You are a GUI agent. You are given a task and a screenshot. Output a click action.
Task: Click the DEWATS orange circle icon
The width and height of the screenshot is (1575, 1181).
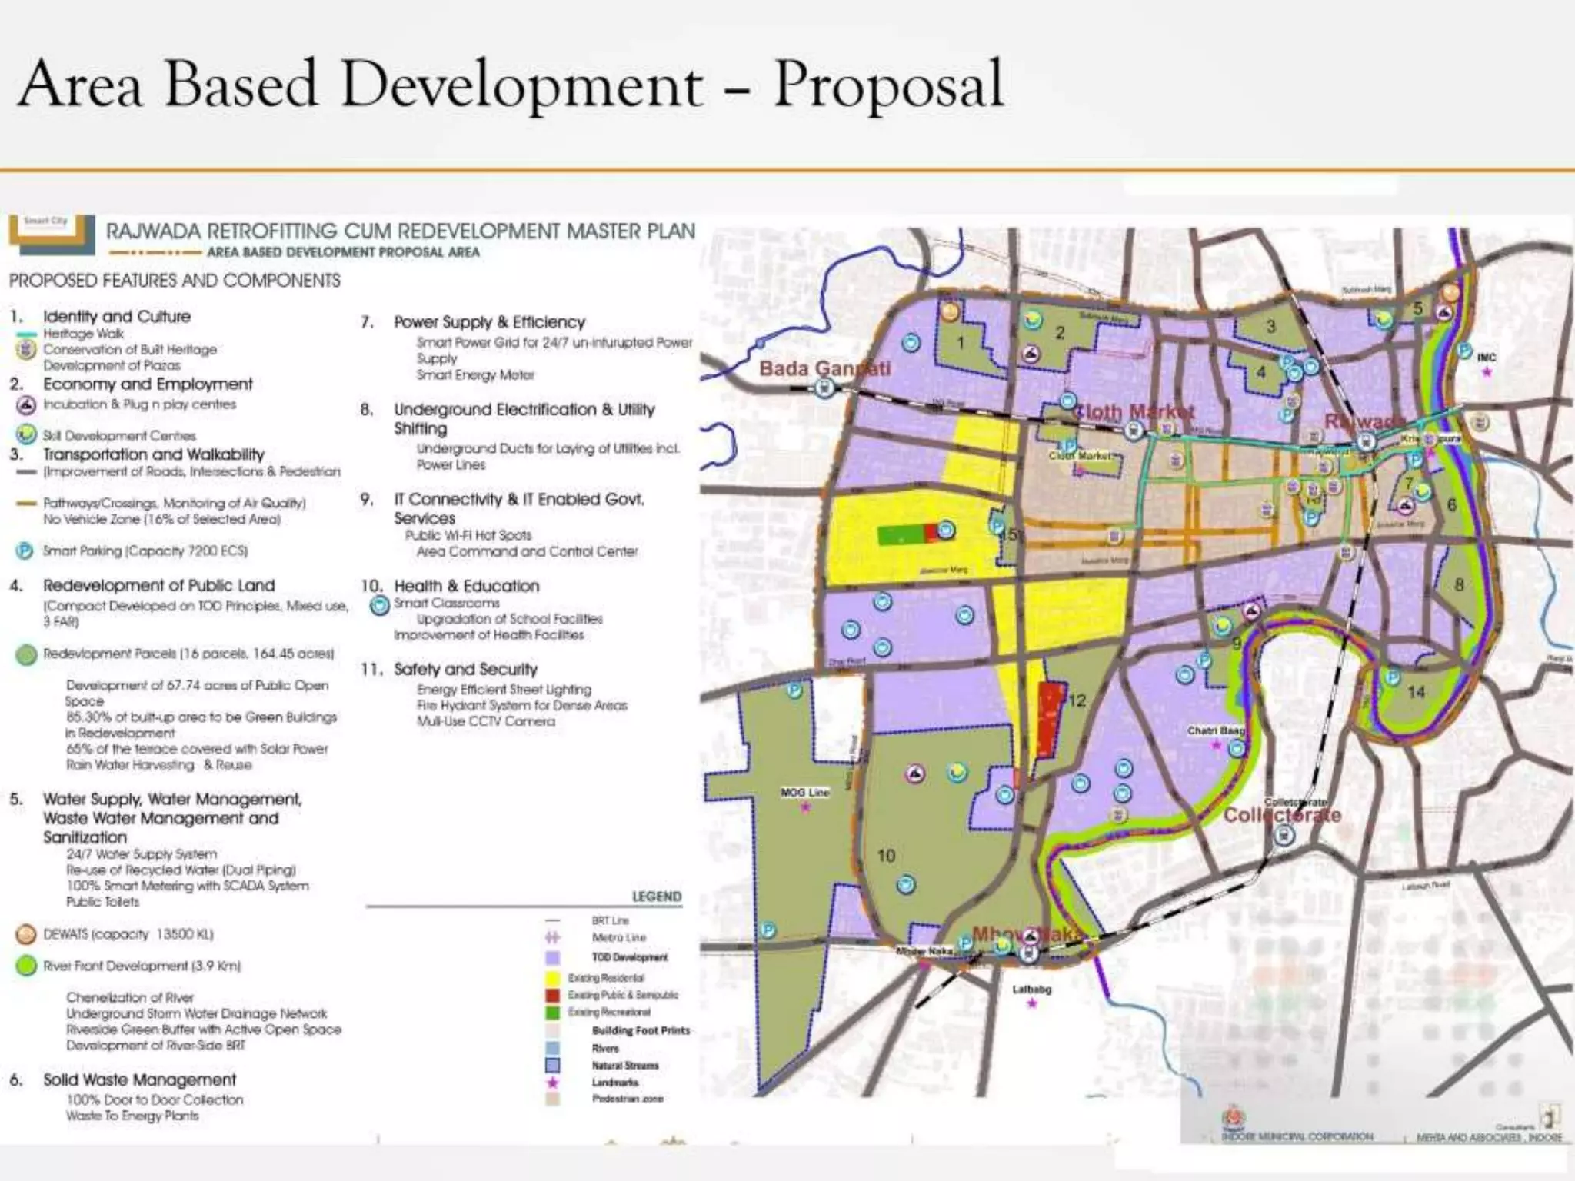26,934
